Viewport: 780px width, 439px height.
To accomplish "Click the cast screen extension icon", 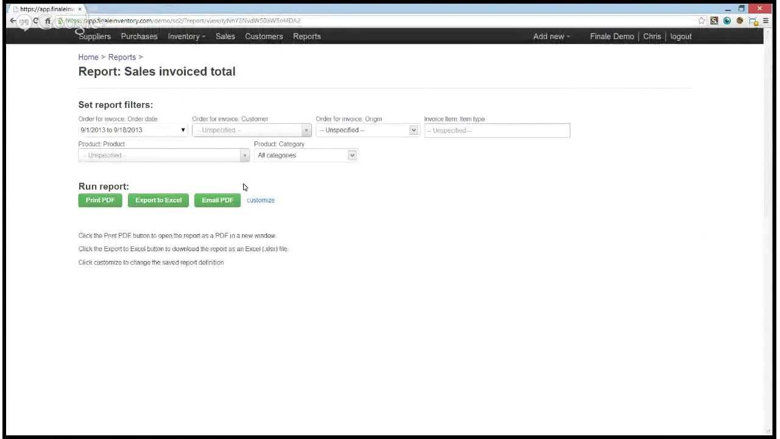I will point(753,21).
